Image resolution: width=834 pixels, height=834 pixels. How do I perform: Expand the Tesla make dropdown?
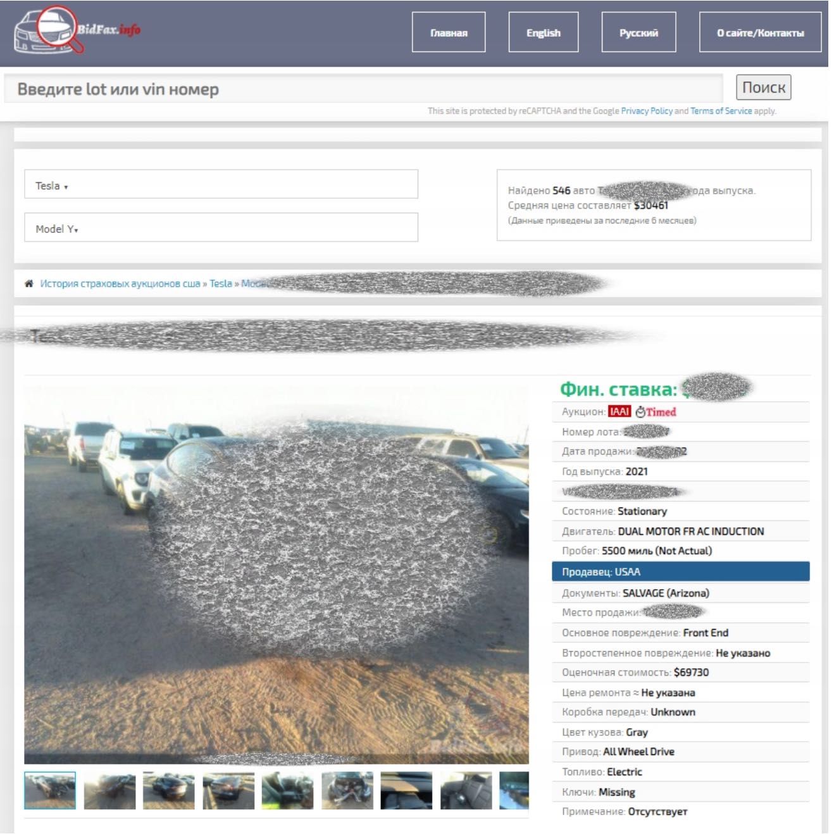221,184
